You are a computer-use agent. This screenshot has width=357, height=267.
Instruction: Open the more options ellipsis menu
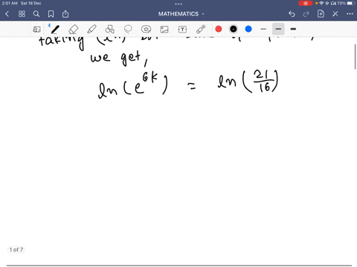pos(350,14)
